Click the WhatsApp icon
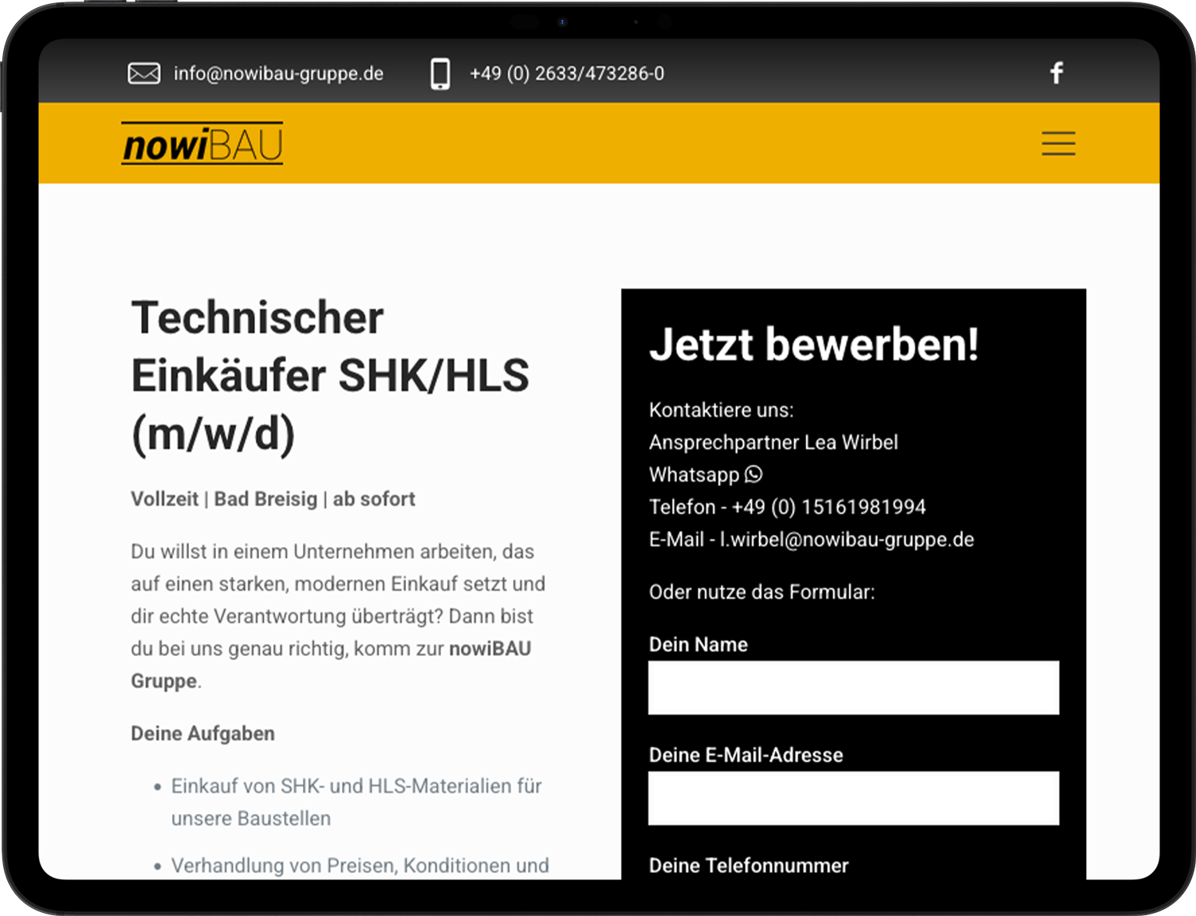Image resolution: width=1196 pixels, height=916 pixels. 753,474
